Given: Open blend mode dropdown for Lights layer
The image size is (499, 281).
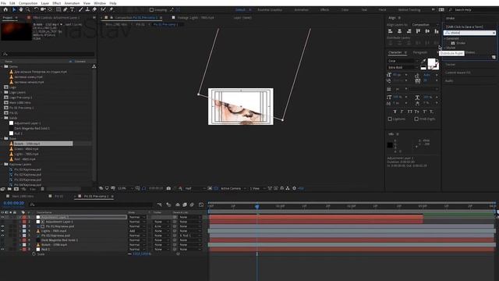Looking at the screenshot, I should (x=137, y=231).
